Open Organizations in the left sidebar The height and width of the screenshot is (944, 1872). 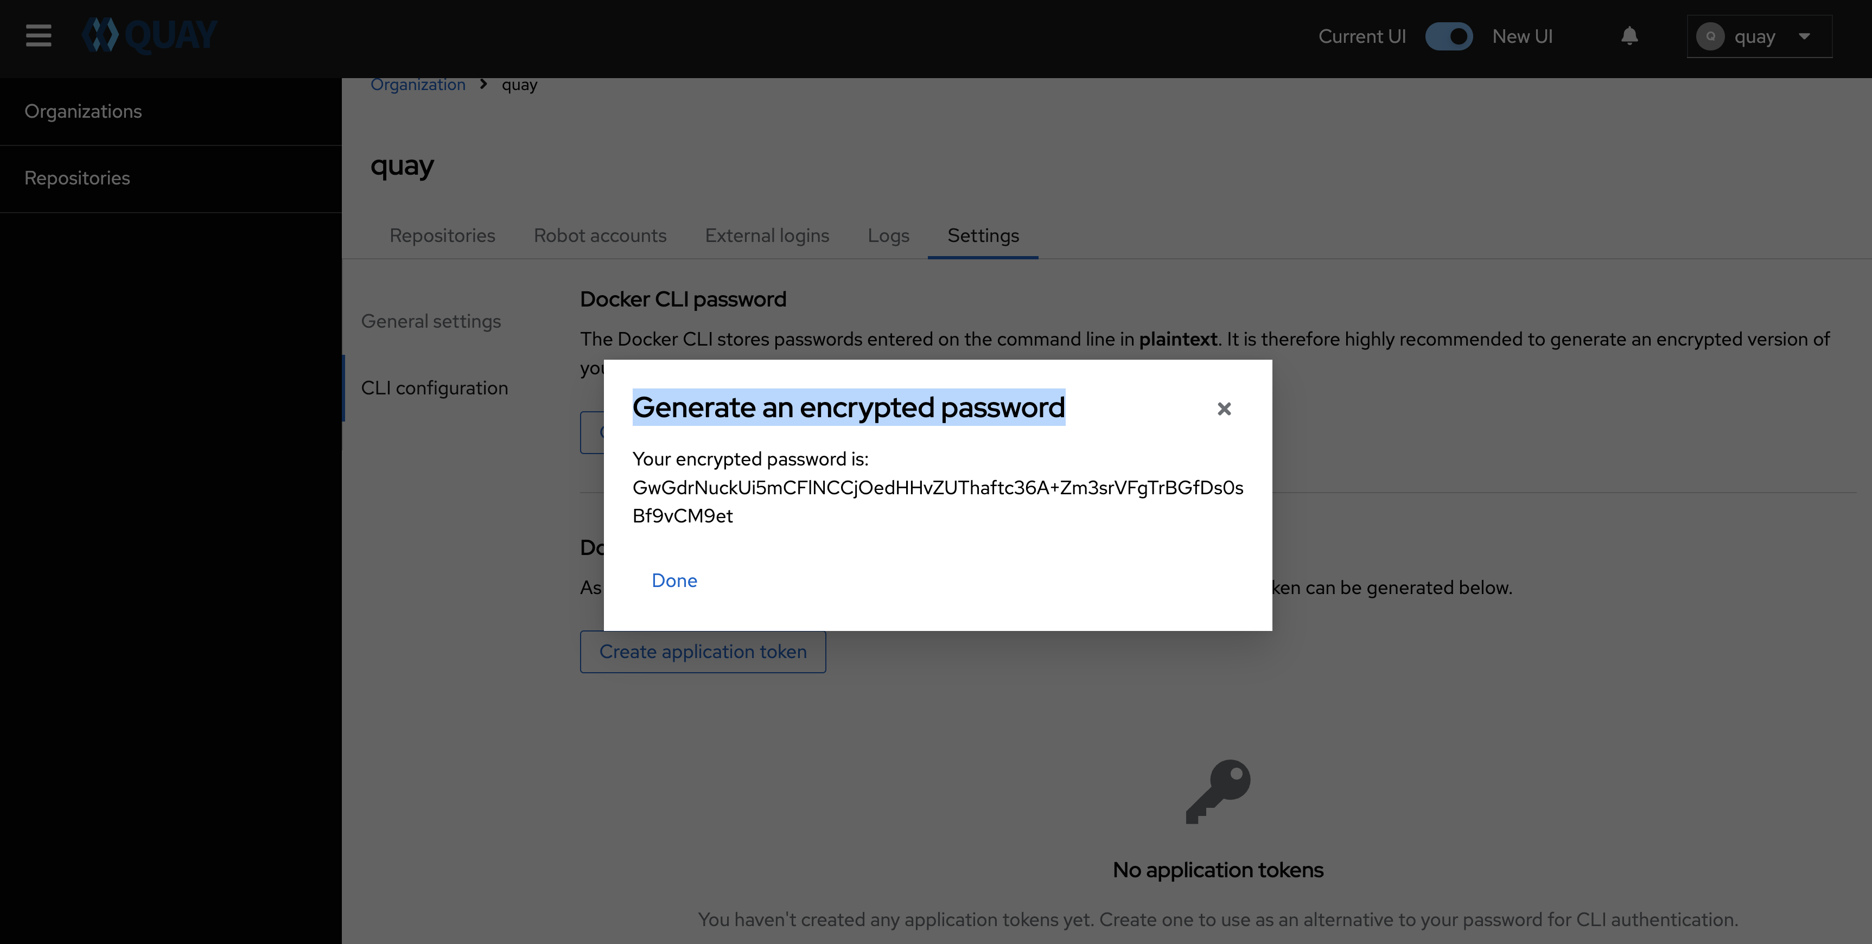83,111
